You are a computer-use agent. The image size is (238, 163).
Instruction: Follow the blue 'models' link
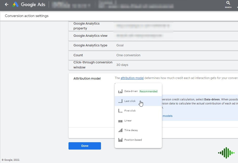coord(167,116)
